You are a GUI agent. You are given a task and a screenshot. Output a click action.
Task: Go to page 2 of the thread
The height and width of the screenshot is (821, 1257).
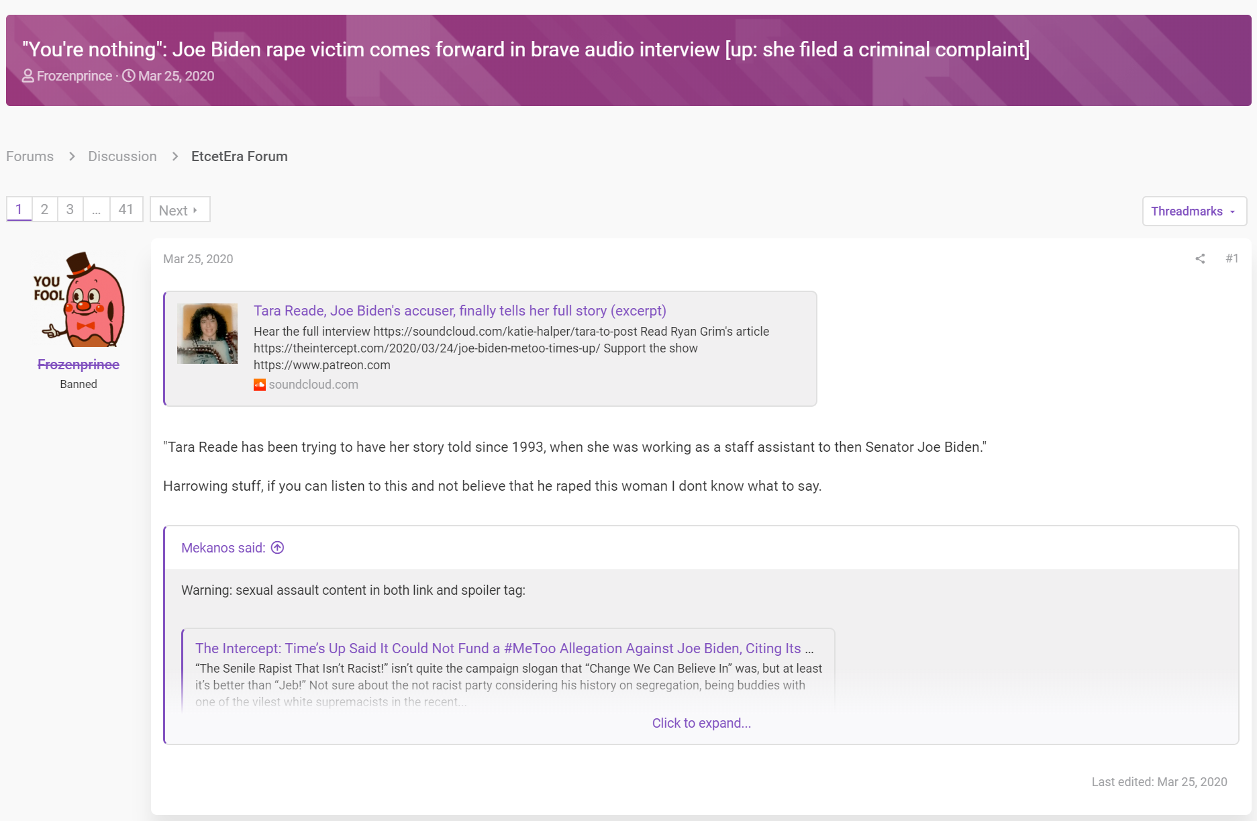tap(44, 209)
